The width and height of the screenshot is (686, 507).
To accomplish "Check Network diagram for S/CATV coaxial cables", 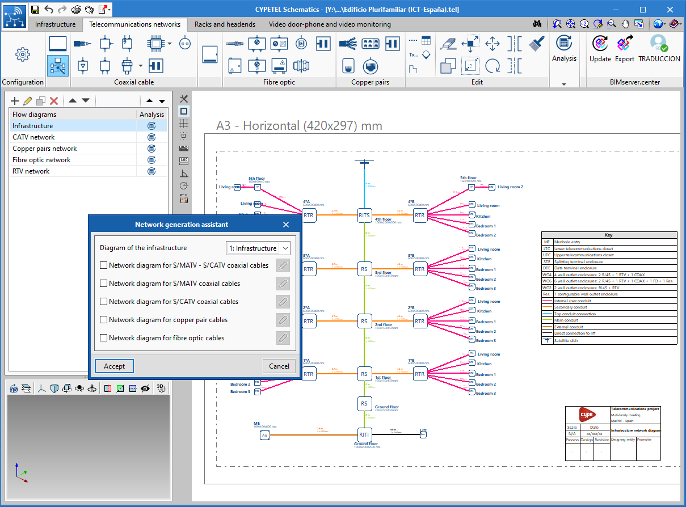I will coord(103,301).
